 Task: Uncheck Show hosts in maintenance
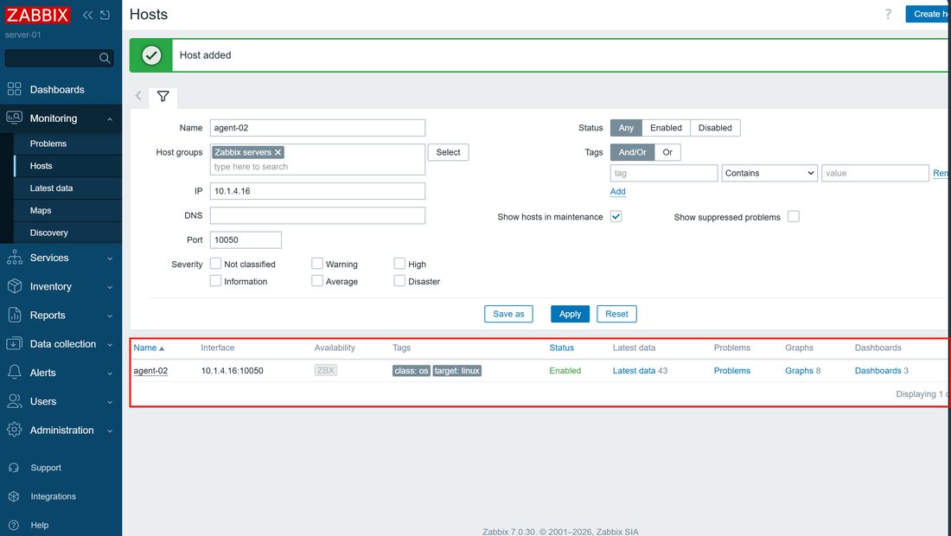616,216
